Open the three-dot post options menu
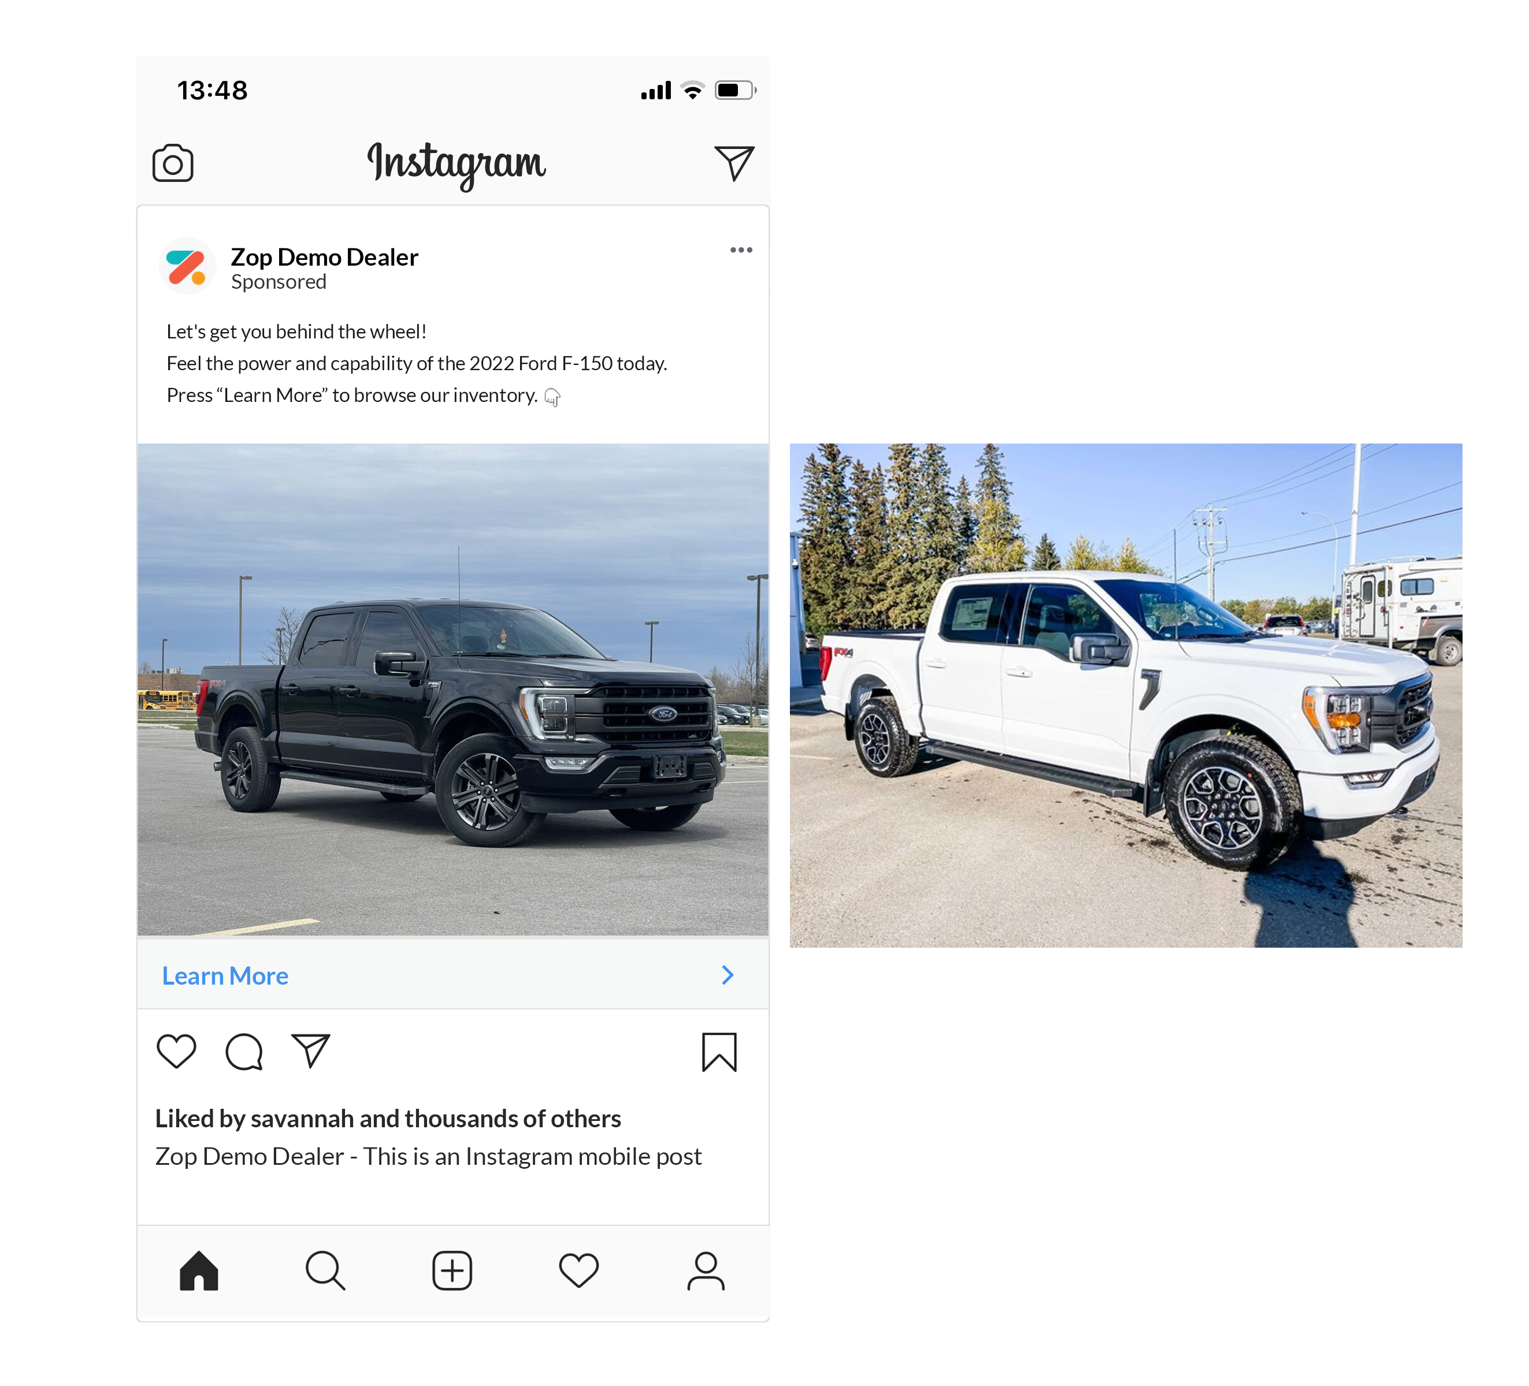Image resolution: width=1529 pixels, height=1386 pixels. click(x=741, y=250)
